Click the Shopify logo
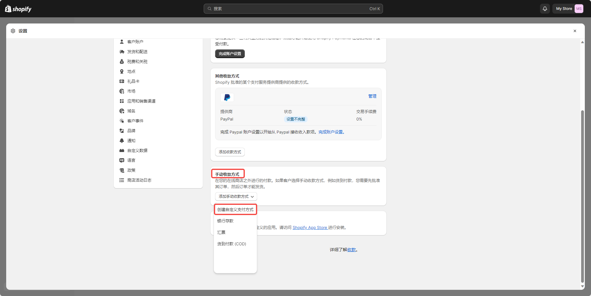Image resolution: width=591 pixels, height=296 pixels. [18, 9]
